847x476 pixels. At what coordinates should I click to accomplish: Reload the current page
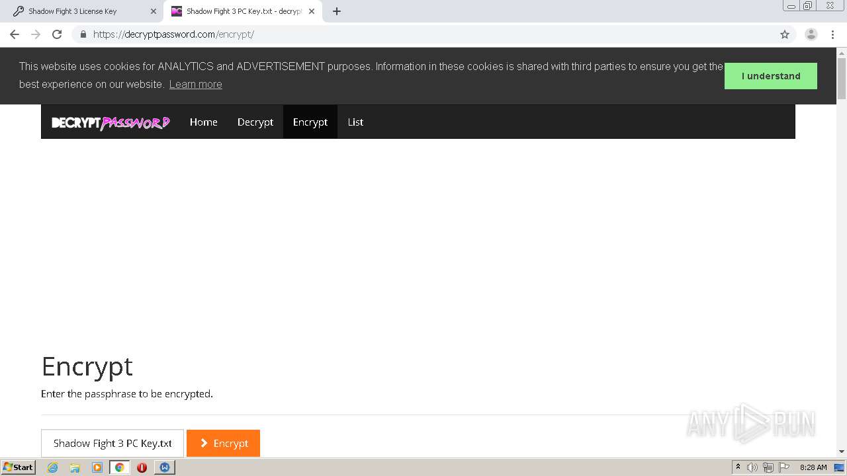pos(57,34)
